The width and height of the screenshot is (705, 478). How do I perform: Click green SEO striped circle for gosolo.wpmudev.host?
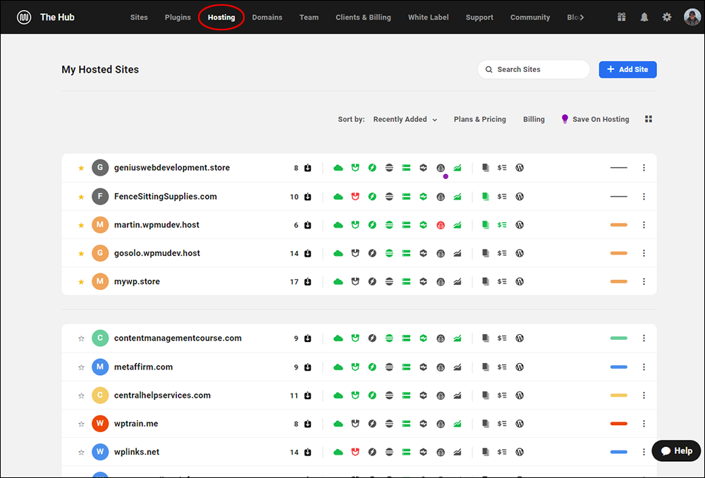click(389, 253)
